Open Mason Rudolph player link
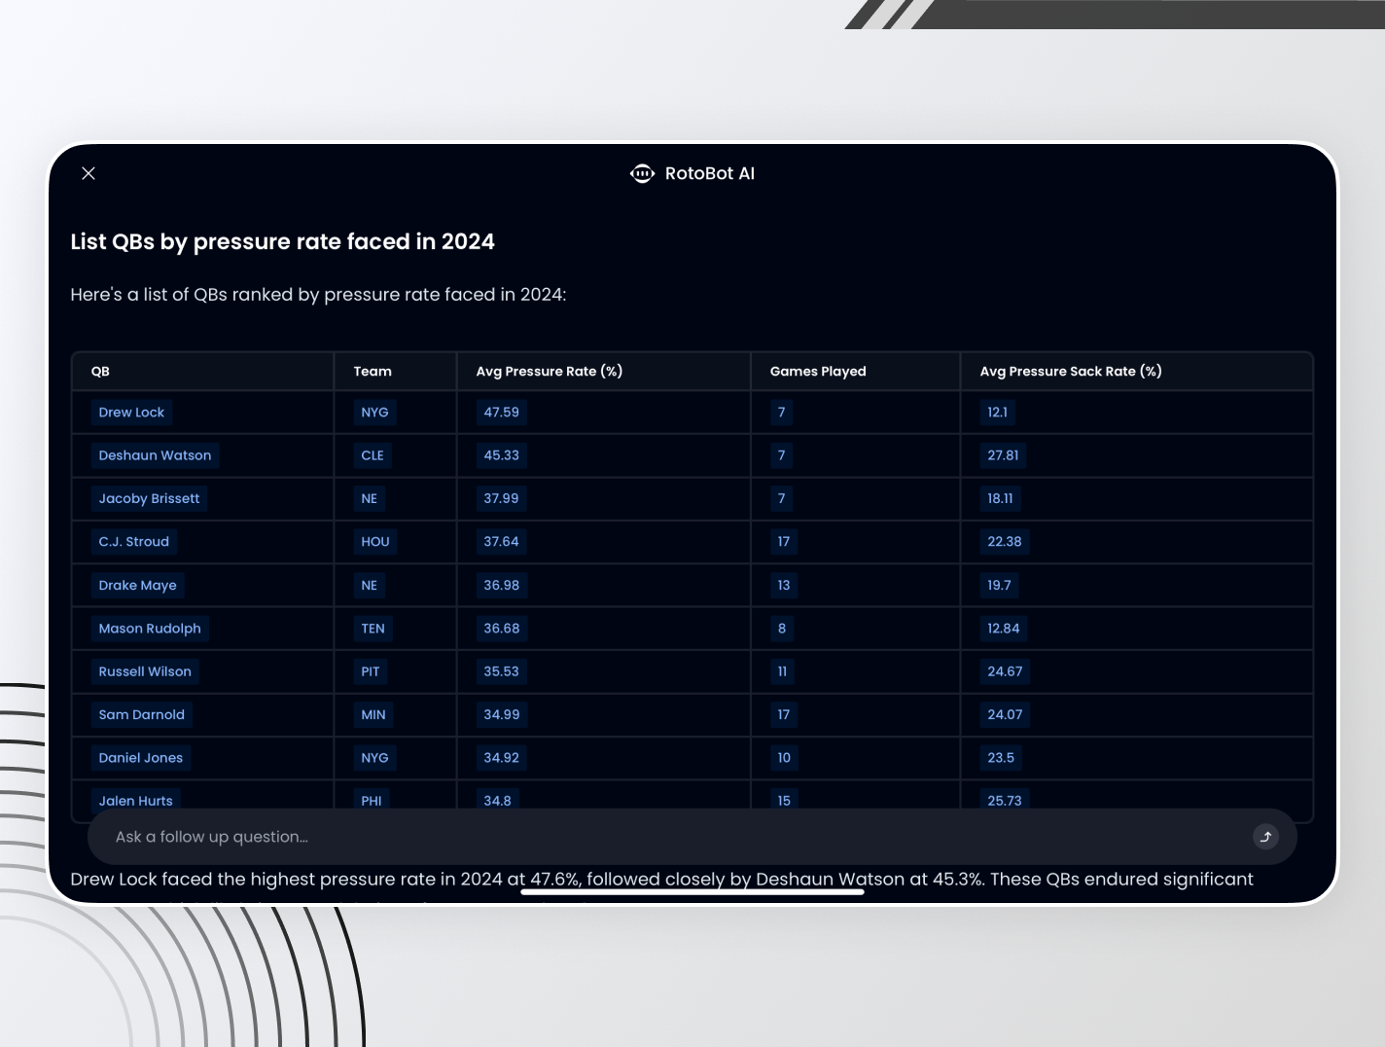The width and height of the screenshot is (1385, 1047). [150, 629]
